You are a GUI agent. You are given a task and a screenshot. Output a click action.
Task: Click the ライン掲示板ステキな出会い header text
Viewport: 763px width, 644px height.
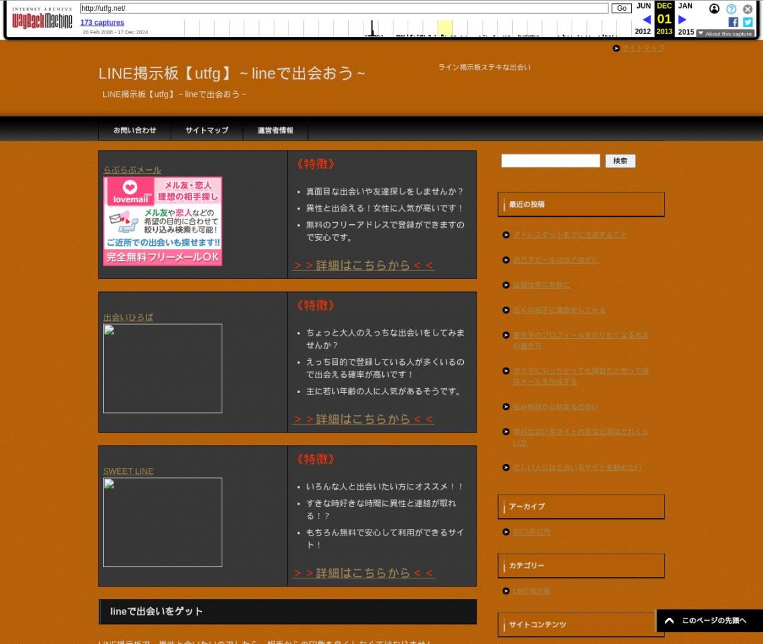coord(484,67)
